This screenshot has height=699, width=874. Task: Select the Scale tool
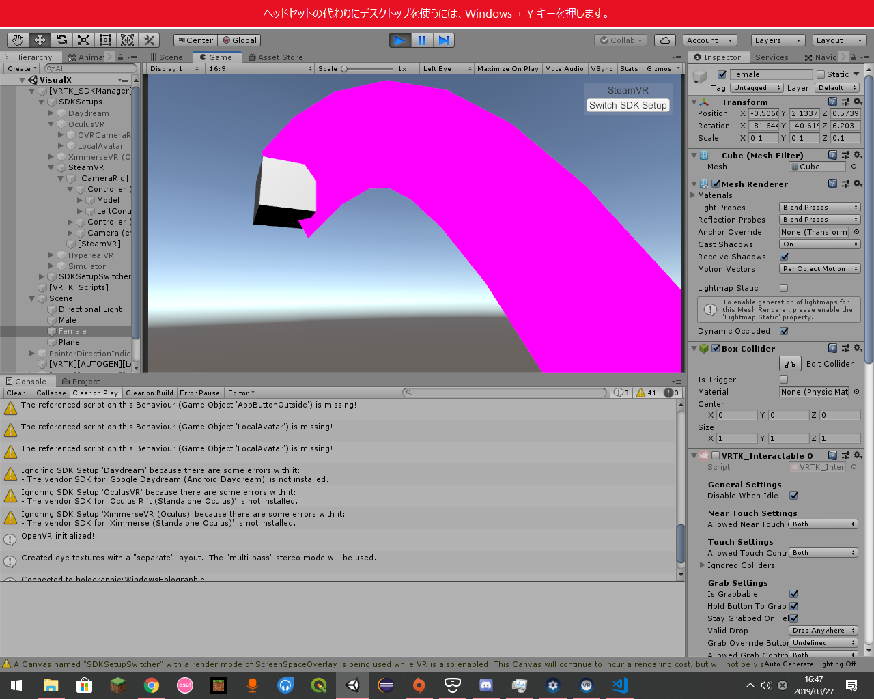click(x=83, y=40)
